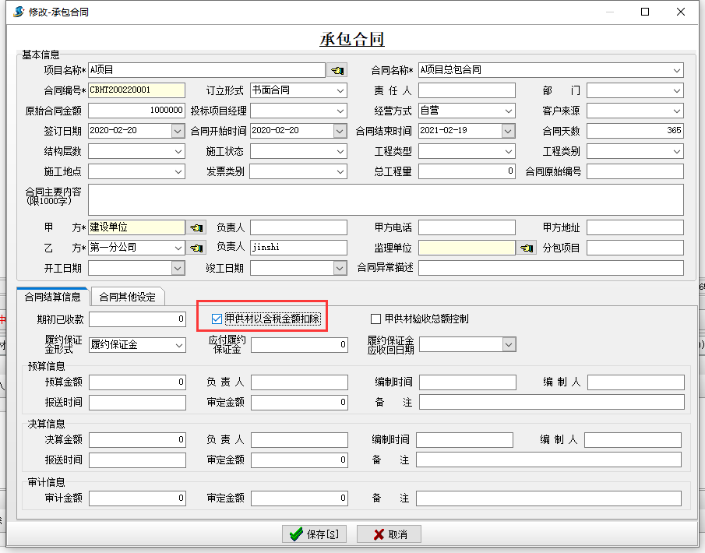Click the 取消 button
The image size is (705, 553).
click(x=389, y=534)
